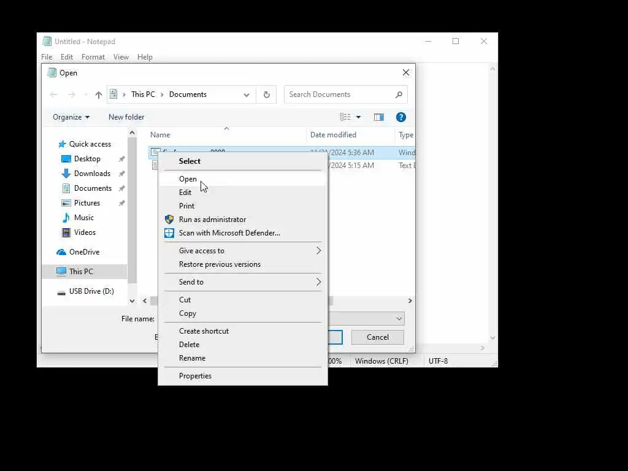The height and width of the screenshot is (471, 628).
Task: Select Documents in the navigation pane
Action: tap(93, 188)
